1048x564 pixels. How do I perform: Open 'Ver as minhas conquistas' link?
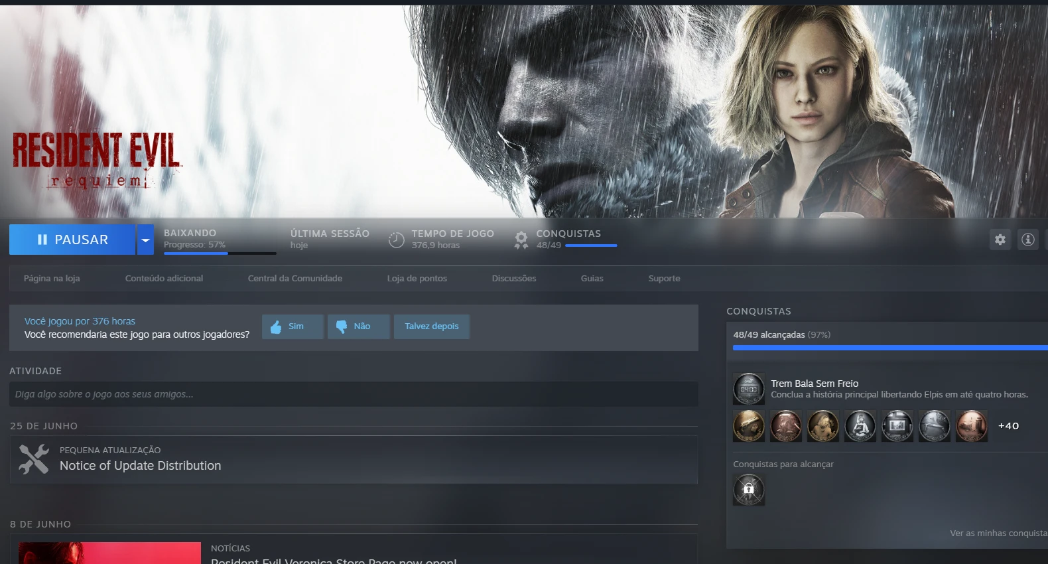[x=999, y=533]
